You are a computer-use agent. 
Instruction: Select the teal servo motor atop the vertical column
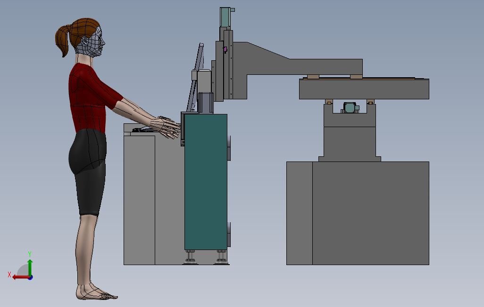pyautogui.click(x=225, y=17)
